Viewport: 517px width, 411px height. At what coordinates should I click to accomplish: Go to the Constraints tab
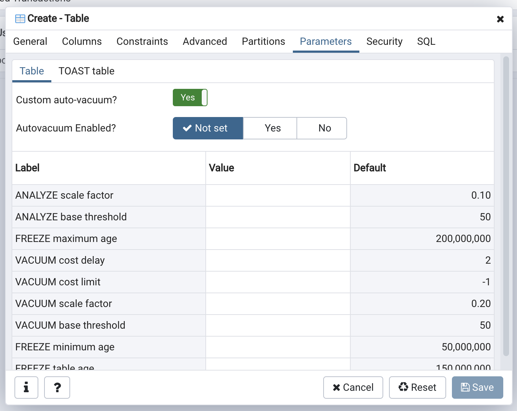(x=142, y=42)
